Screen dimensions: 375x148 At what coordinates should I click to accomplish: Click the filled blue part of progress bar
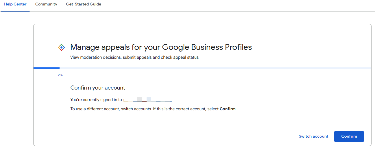(x=47, y=68)
